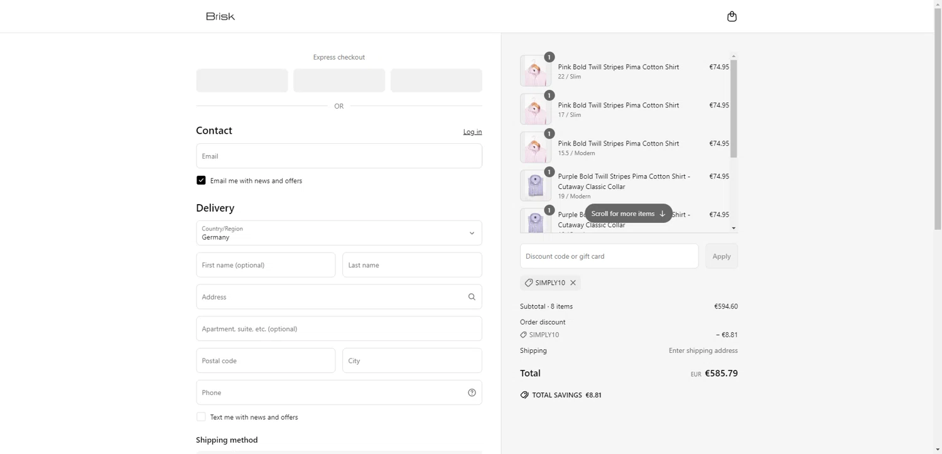Go to the Brisk logo homepage
Viewport: 942px width, 454px height.
[220, 16]
